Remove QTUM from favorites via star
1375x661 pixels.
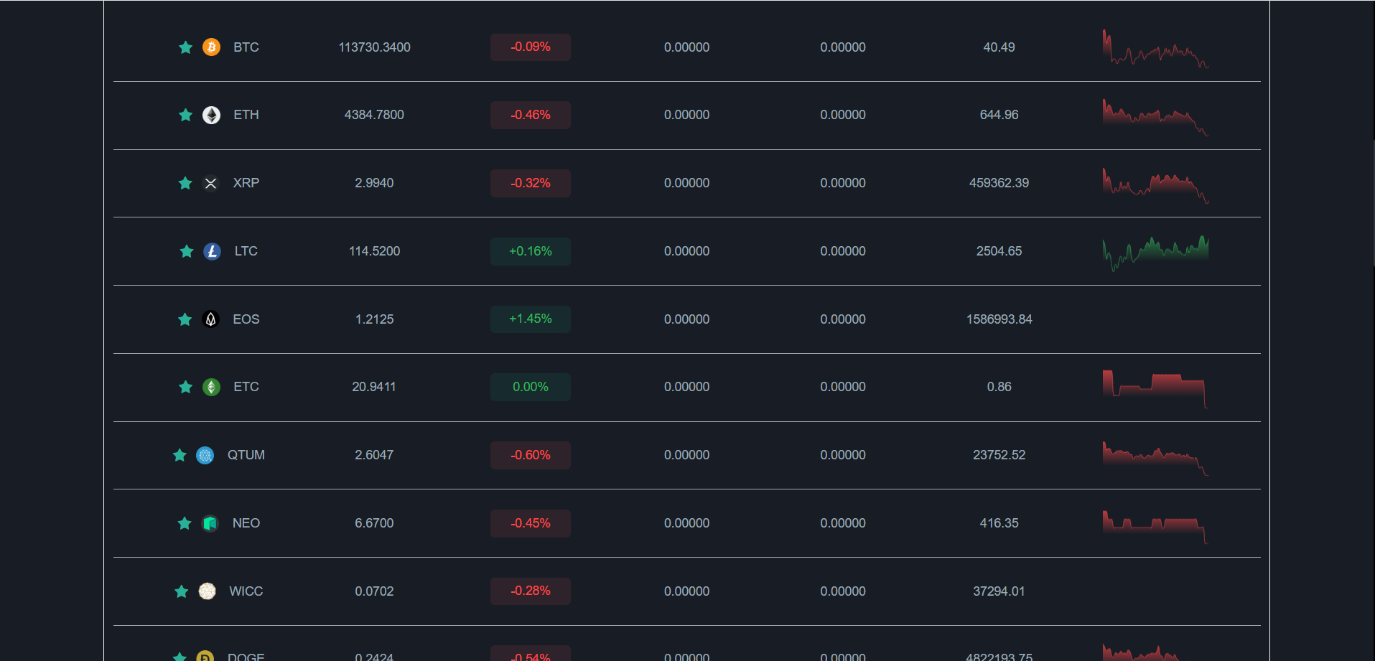(180, 455)
